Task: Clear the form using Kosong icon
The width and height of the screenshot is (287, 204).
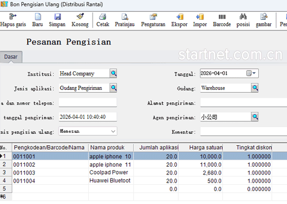Action: [80, 17]
